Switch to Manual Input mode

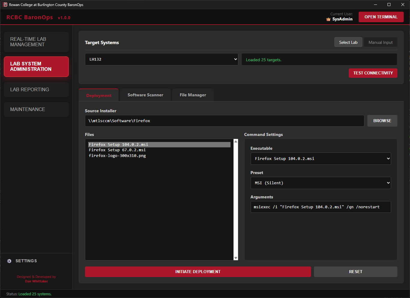click(x=380, y=42)
